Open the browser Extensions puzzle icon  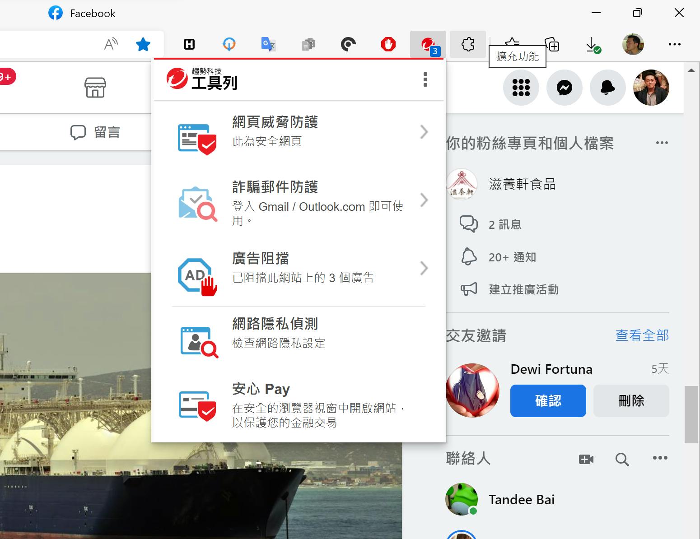468,44
